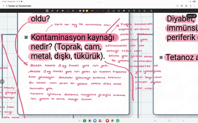Pick the light blue color swatch

[84, 11]
